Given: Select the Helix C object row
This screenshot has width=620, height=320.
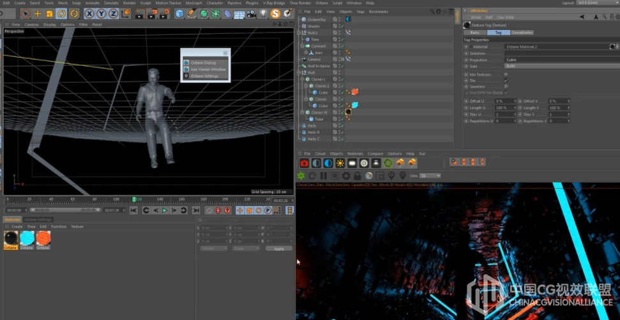Looking at the screenshot, I should coord(314,139).
